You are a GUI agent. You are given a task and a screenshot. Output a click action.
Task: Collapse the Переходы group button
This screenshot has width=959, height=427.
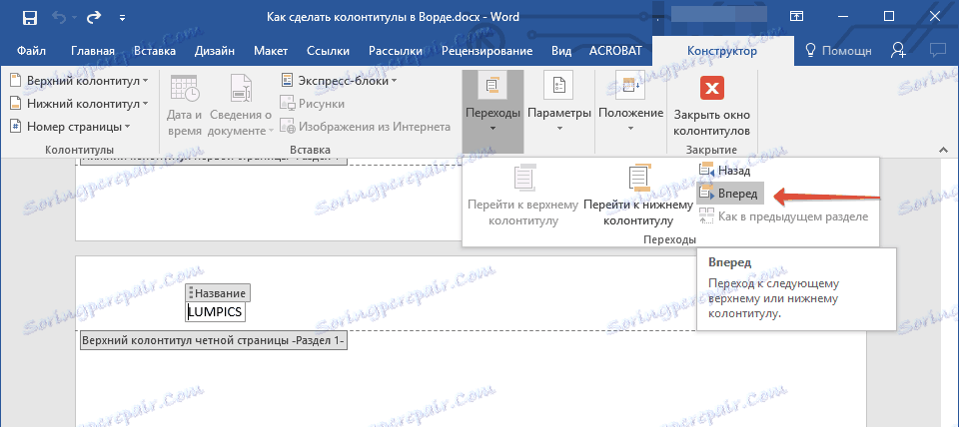[492, 111]
